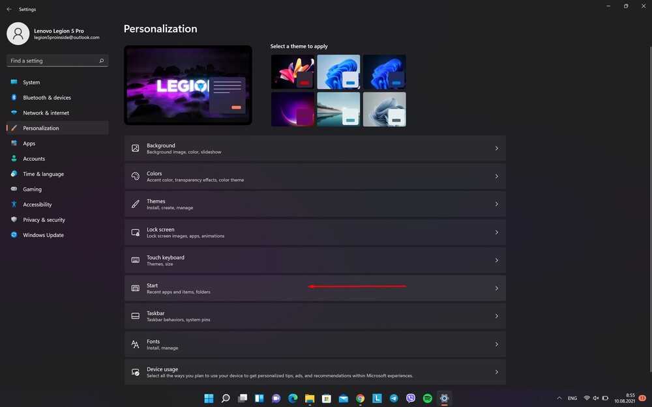Show hidden system tray icons
The width and height of the screenshot is (652, 407).
point(559,398)
